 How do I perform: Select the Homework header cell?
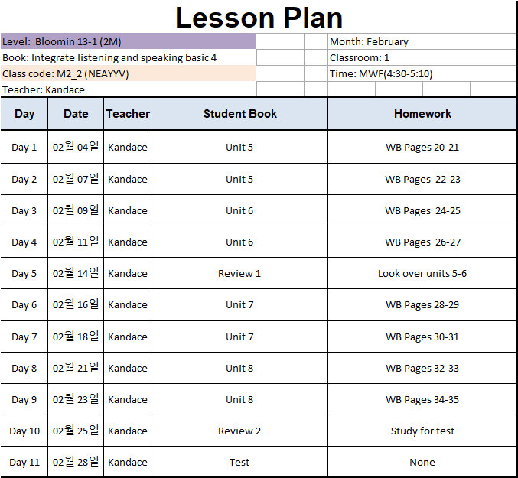point(422,113)
